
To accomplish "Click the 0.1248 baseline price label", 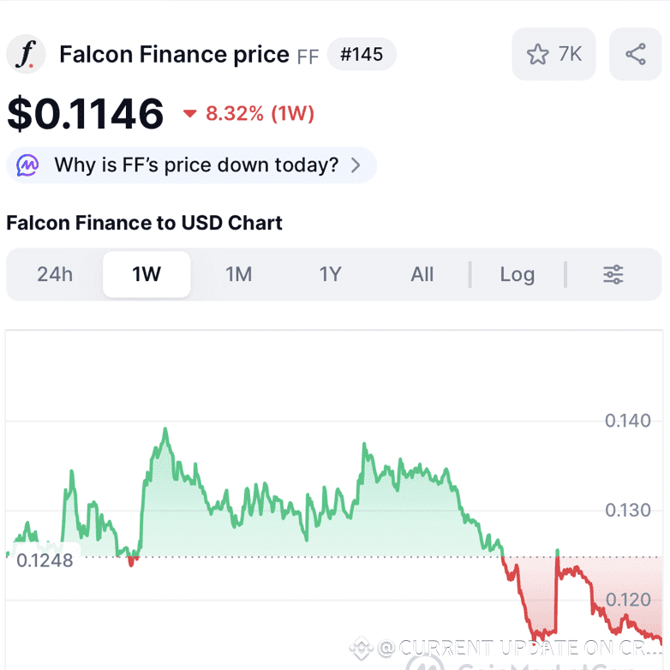I will click(45, 561).
